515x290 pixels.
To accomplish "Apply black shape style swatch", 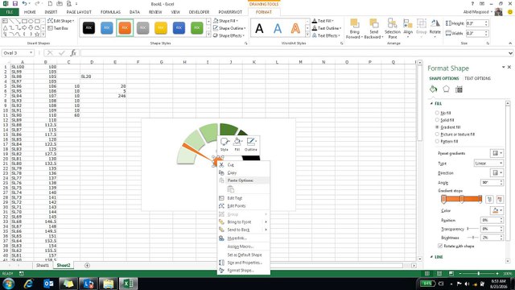I will [x=89, y=28].
